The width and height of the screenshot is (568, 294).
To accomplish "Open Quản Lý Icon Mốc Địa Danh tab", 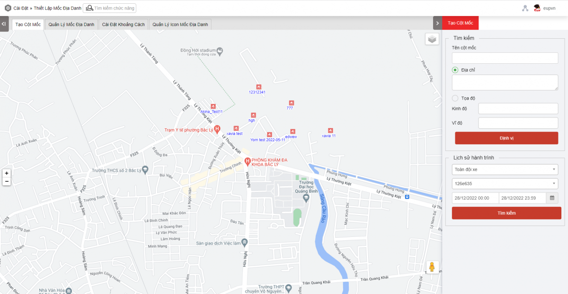I will click(x=180, y=25).
